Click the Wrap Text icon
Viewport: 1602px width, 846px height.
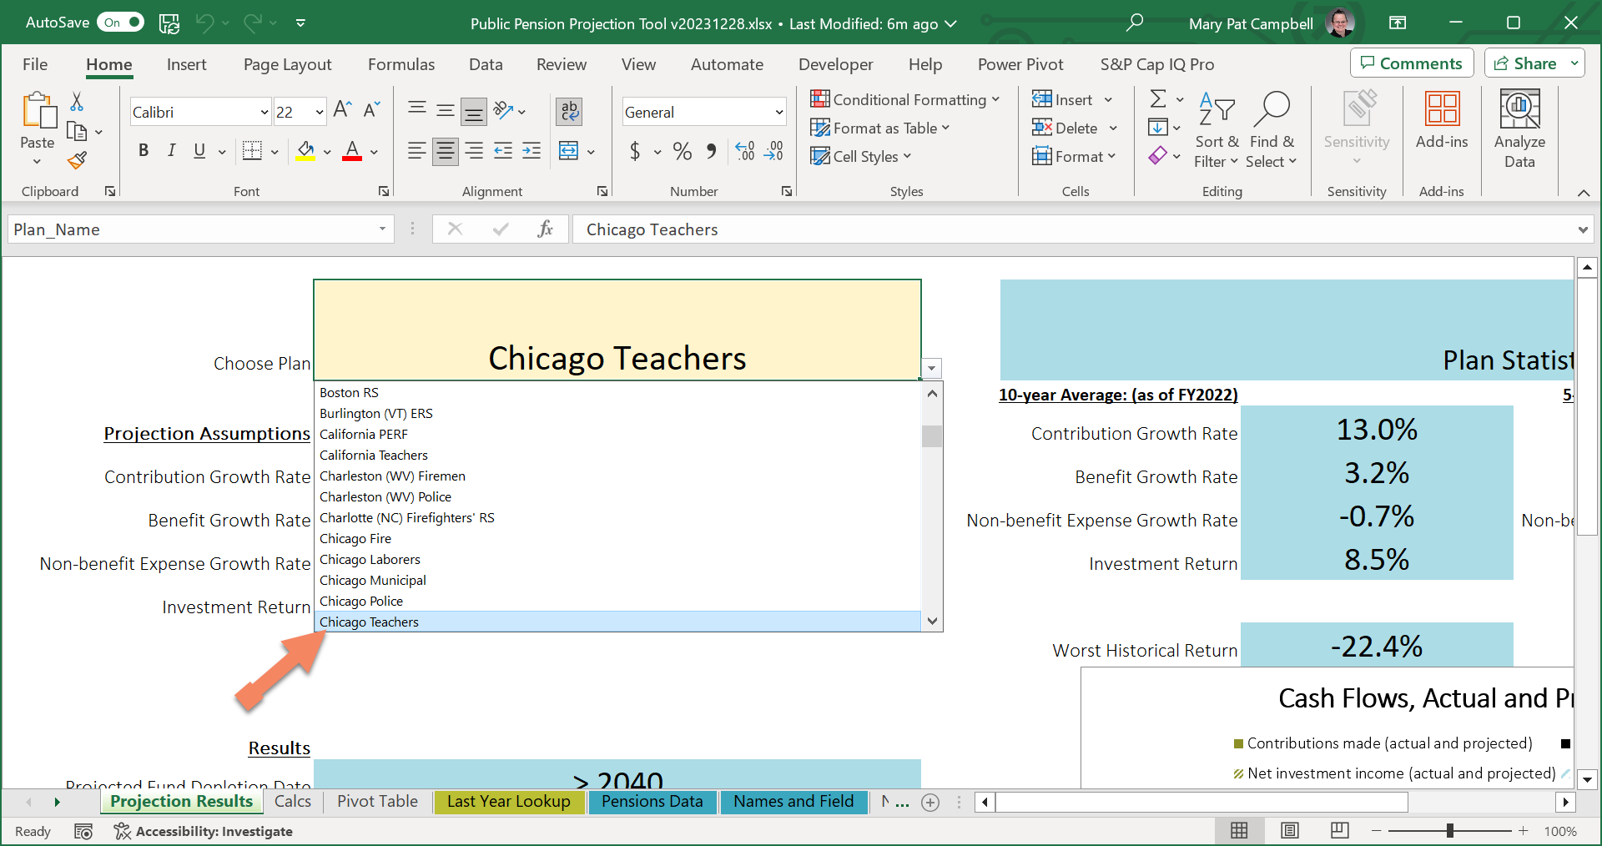pyautogui.click(x=570, y=111)
